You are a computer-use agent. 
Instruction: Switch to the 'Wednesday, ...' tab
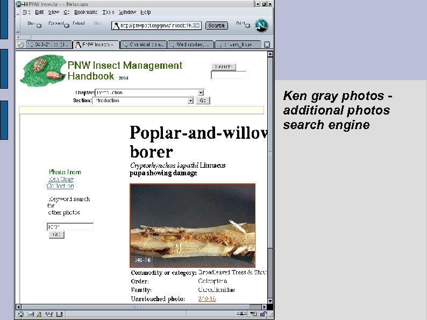[x=190, y=45]
